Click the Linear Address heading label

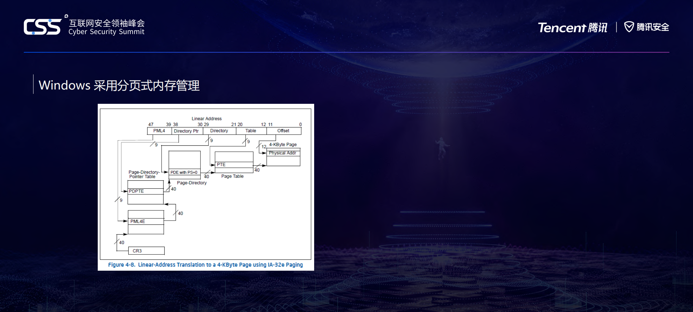(206, 119)
